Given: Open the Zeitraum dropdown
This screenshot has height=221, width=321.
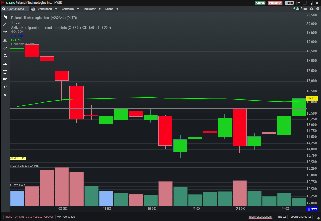Looking at the screenshot, I should click(x=71, y=9).
